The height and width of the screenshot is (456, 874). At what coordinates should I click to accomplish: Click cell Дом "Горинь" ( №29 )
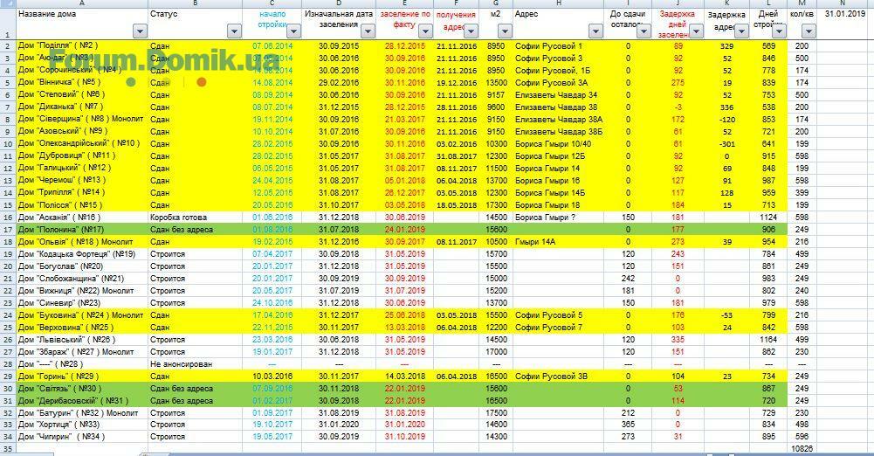[82, 377]
